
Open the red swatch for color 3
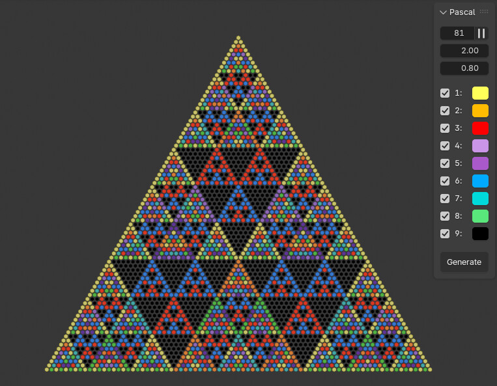[480, 128]
